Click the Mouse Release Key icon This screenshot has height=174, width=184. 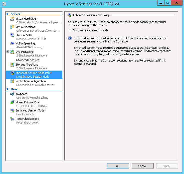click(12, 102)
